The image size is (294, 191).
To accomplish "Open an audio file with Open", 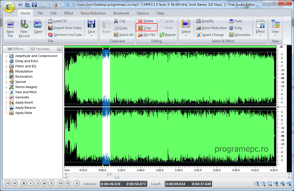I will (x=38, y=26).
